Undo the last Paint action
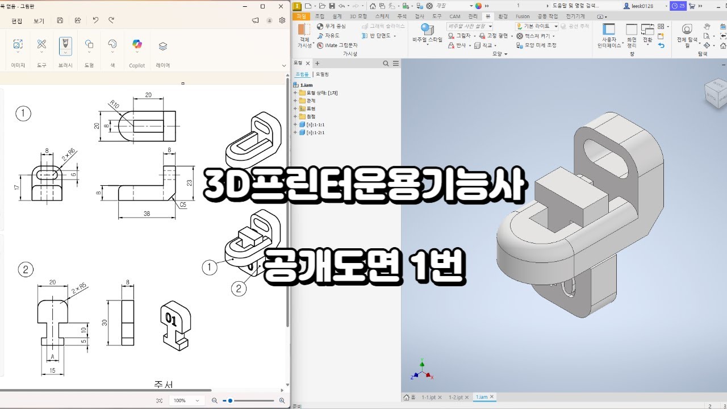This screenshot has width=727, height=409. tap(95, 20)
